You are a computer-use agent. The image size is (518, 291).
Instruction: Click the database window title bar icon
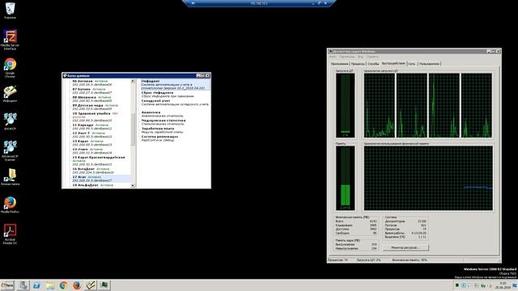pos(65,75)
